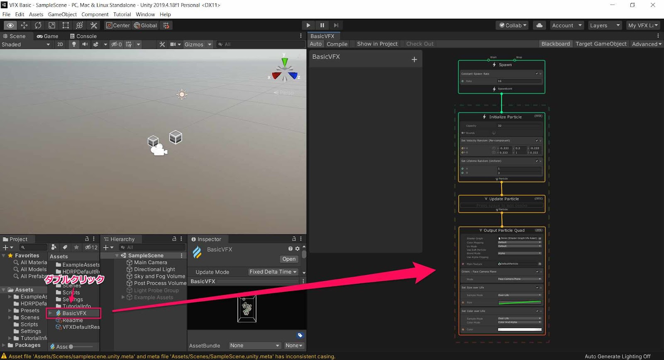
Task: Toggle hidden objects visibility in Scene
Action: (116, 44)
